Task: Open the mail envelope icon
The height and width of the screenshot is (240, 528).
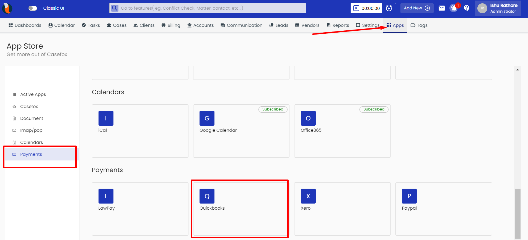Action: pos(442,8)
